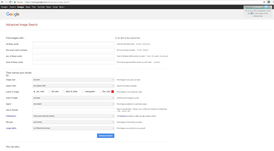274x151 pixels.
Task: Click the 'Find images with...' heading
Action: [x=16, y=38]
